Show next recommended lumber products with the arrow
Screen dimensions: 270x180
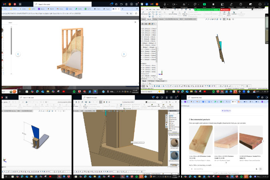click(263, 141)
